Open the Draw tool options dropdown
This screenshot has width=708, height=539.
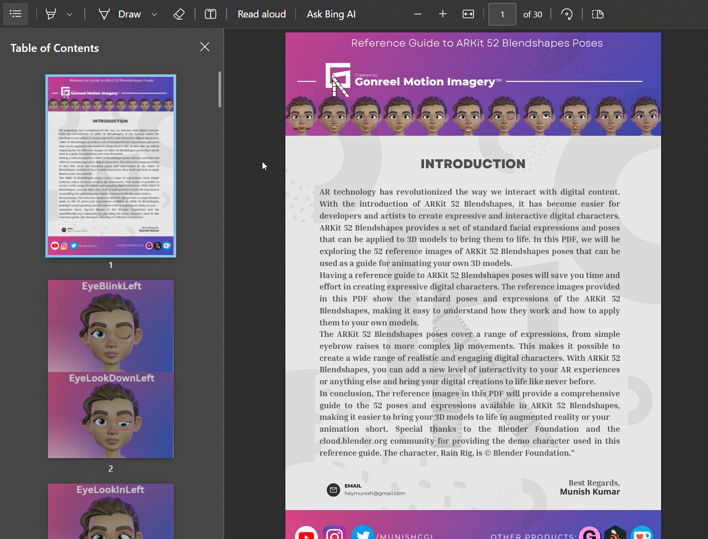click(154, 14)
